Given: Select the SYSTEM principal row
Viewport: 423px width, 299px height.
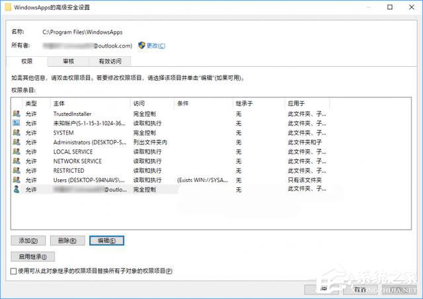Looking at the screenshot, I should [x=171, y=132].
